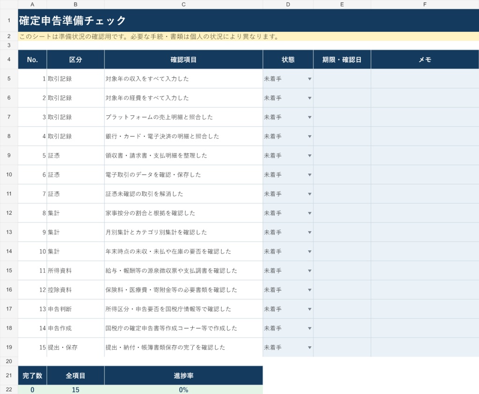Click the No. header cell
This screenshot has width=479, height=394.
[x=32, y=59]
